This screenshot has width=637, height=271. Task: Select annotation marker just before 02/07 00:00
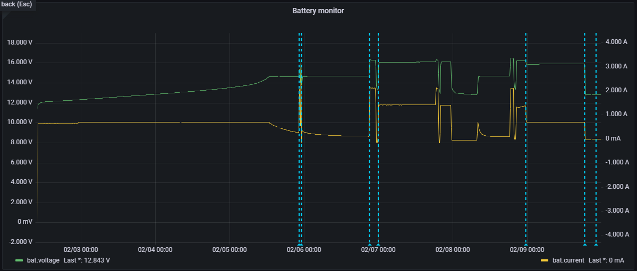369,244
